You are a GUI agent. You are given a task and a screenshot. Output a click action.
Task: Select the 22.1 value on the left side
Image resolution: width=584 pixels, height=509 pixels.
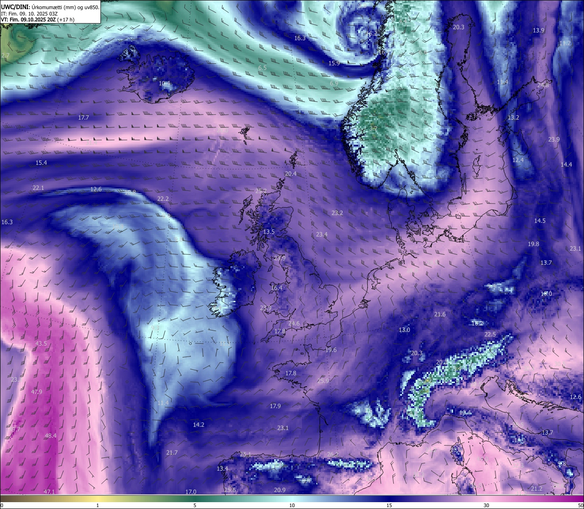tap(38, 188)
